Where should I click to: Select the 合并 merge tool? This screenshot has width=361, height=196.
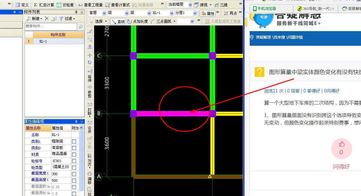coord(90,127)
